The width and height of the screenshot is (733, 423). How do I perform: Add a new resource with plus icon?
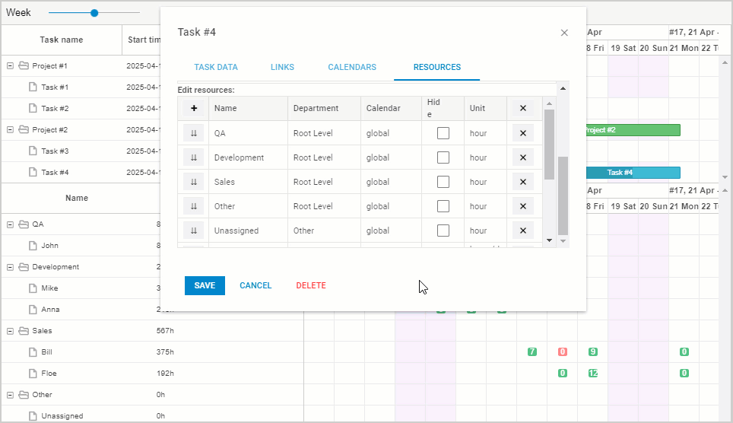tap(194, 109)
